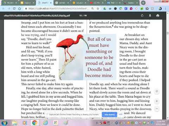Screen dimensions: 169x126
Task: Click the line 'Finally, one day, after many weeks'
Action: click(x=55, y=88)
